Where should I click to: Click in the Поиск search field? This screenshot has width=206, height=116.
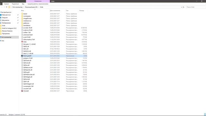pyautogui.click(x=196, y=7)
